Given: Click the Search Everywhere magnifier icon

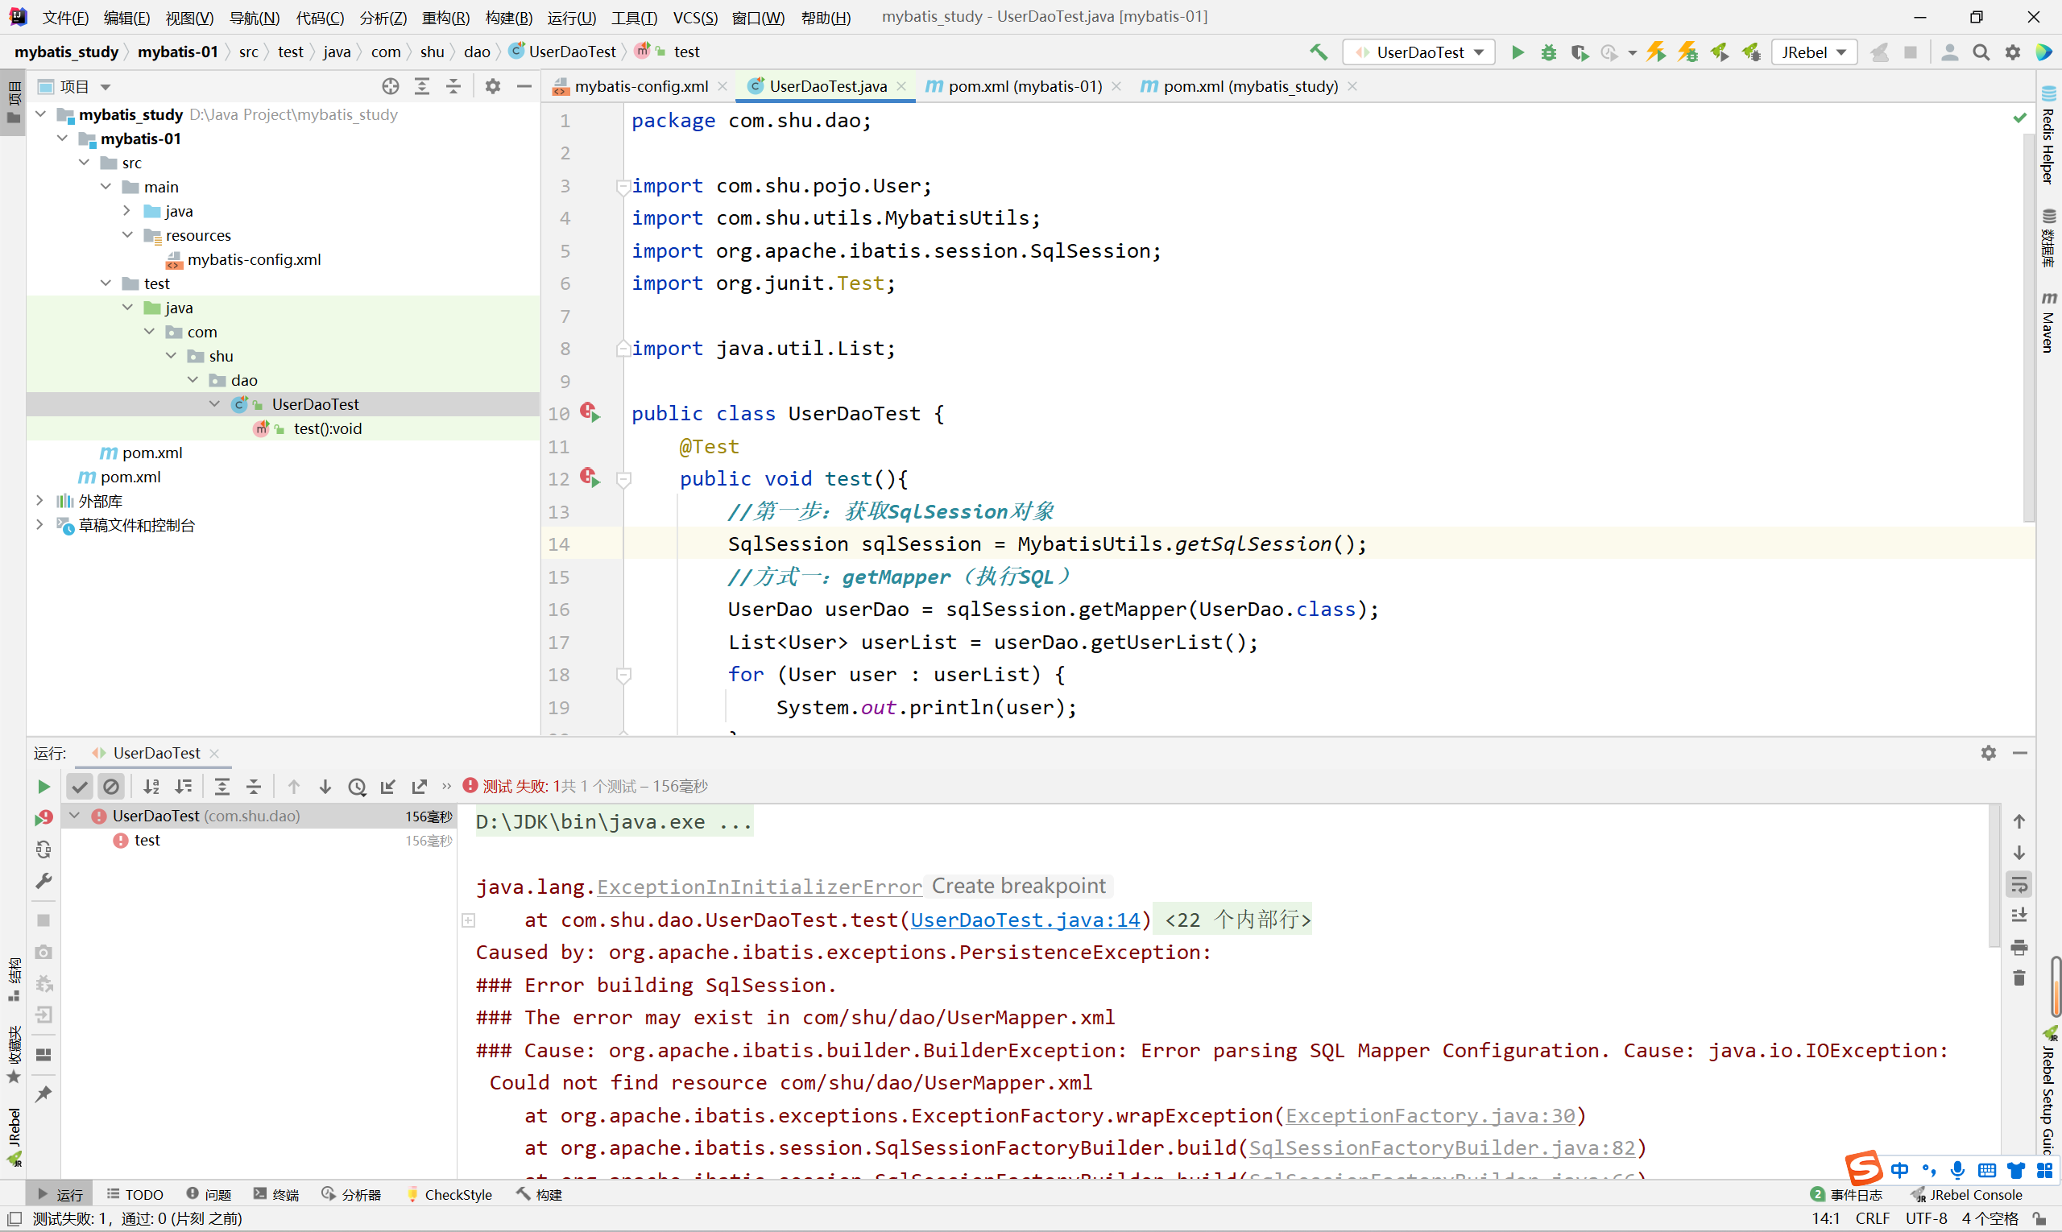Looking at the screenshot, I should tap(1981, 52).
